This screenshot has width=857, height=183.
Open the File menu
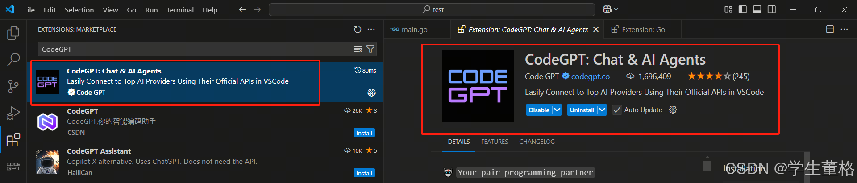[x=29, y=10]
